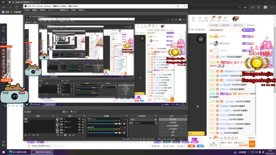Toggle visibility of source 图像 6
The image size is (276, 155).
tap(79, 130)
